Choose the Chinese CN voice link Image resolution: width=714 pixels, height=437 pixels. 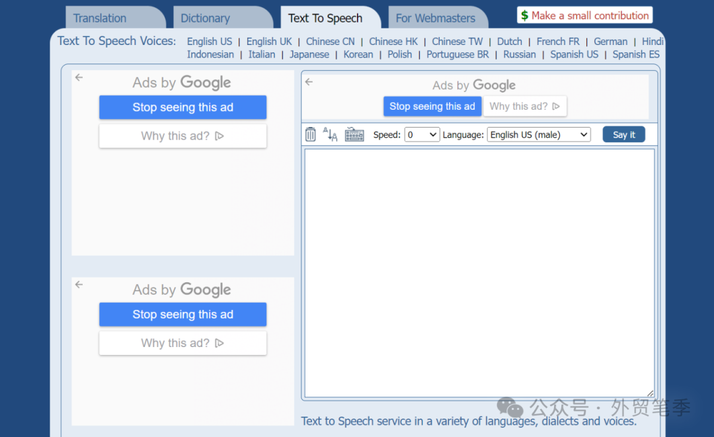(330, 42)
